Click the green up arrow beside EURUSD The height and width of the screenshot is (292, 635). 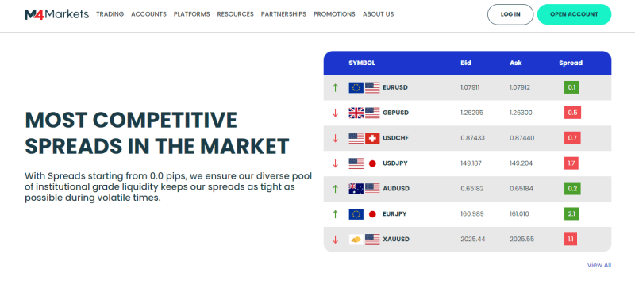pos(335,87)
